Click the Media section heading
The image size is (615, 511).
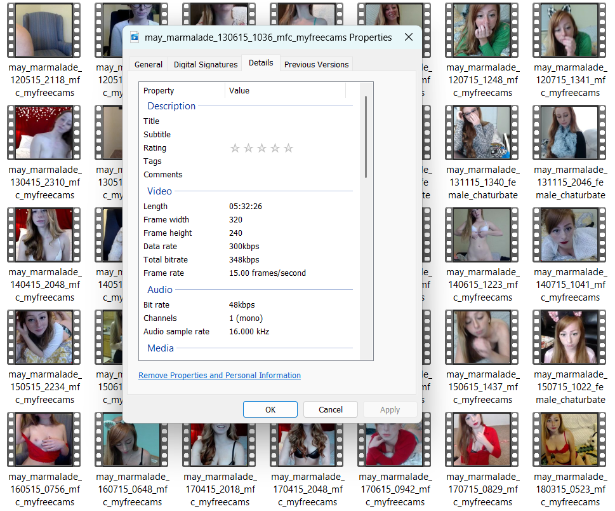coord(161,348)
